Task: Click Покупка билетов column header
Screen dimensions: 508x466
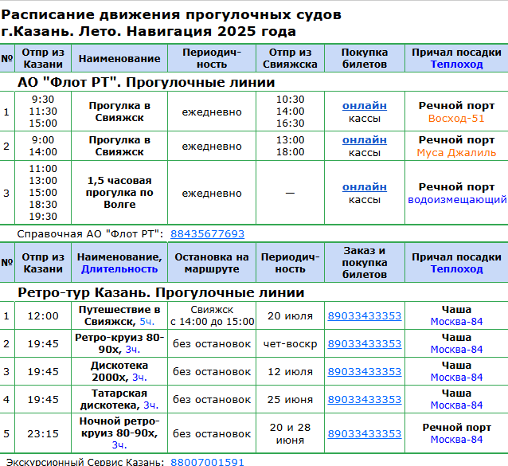Action: (365, 58)
